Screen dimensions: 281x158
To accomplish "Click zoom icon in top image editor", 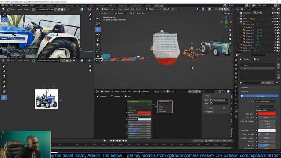I will (x=90, y=14).
